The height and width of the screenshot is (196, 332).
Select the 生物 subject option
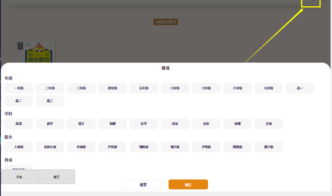(x=269, y=124)
